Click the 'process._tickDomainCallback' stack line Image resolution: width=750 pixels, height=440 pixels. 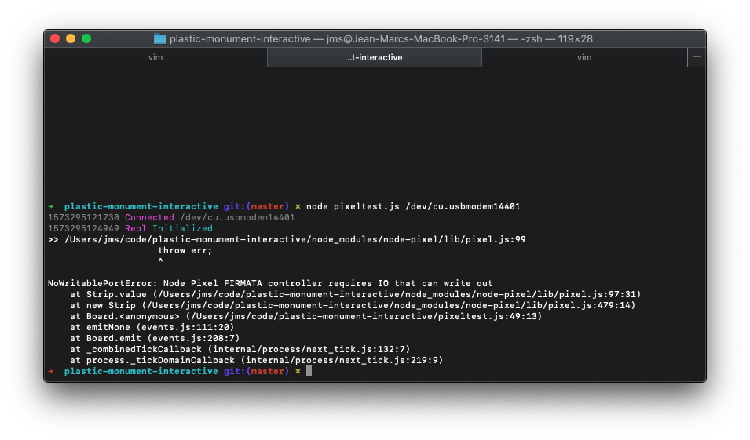(x=256, y=360)
